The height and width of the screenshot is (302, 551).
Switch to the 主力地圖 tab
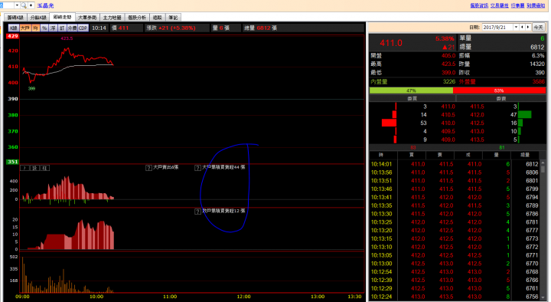(x=112, y=18)
